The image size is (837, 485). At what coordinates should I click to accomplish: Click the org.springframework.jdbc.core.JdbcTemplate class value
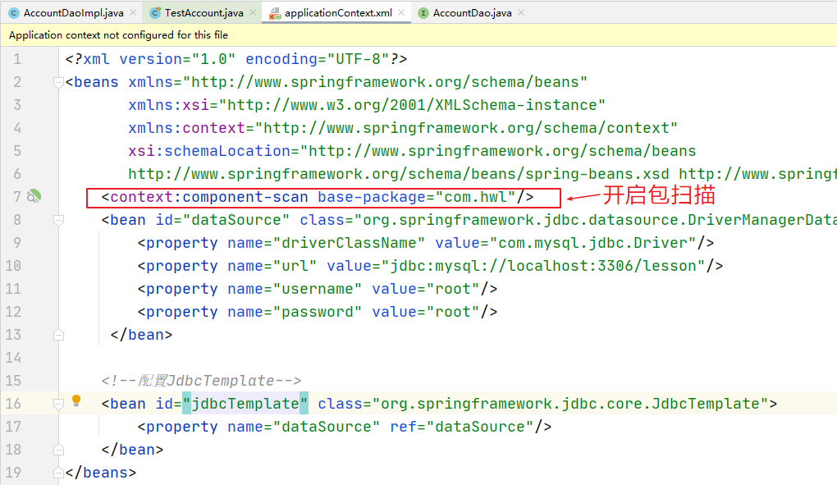pos(569,404)
